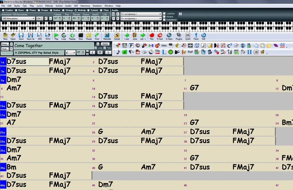Render audio using the .WAV icon
This screenshot has width=293, height=190.
[x=48, y=36]
